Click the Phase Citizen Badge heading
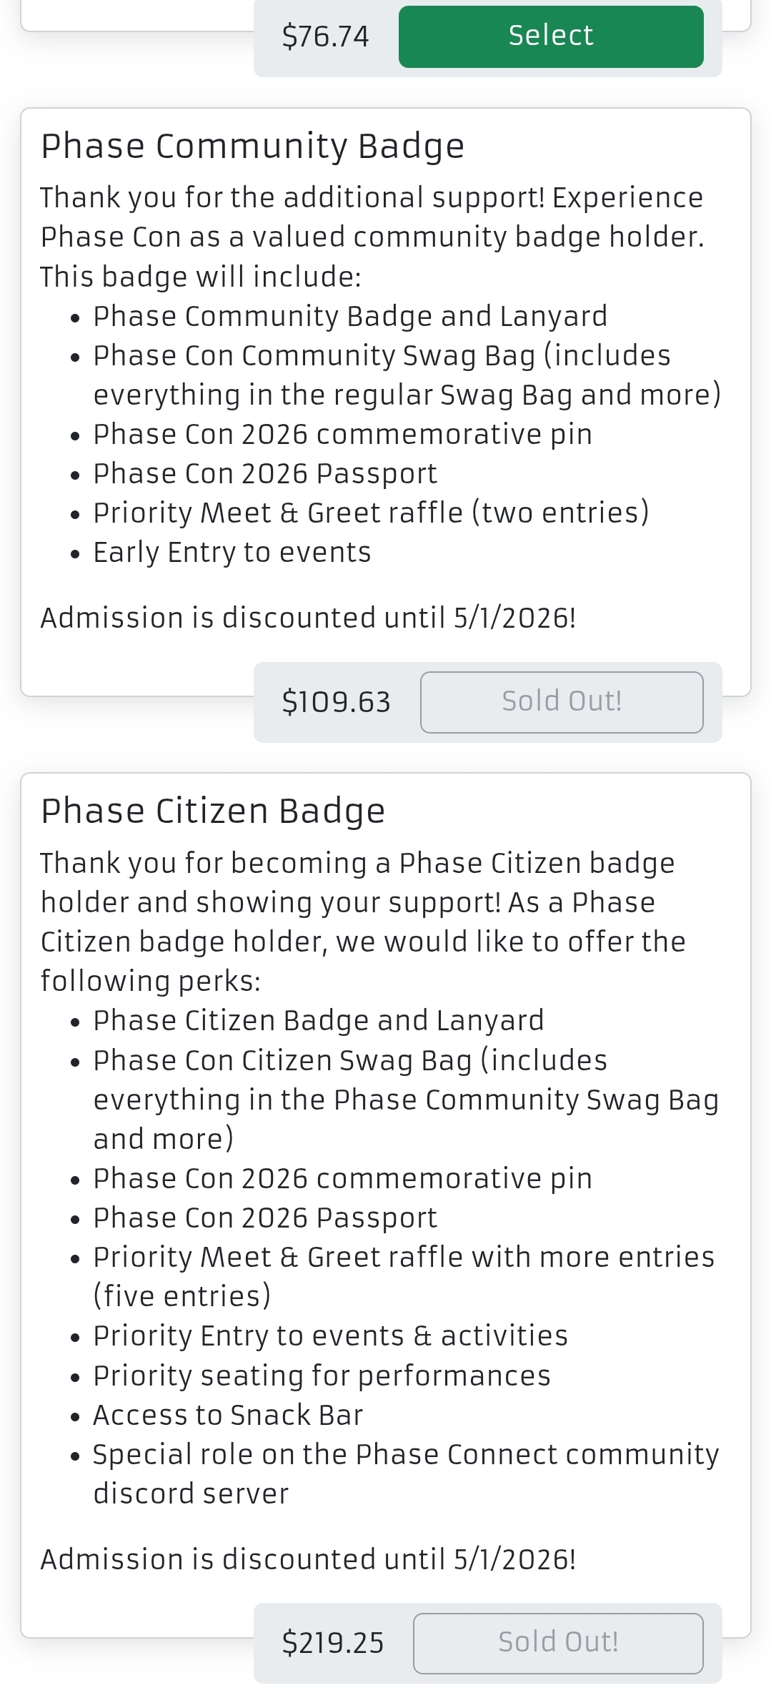 (213, 811)
